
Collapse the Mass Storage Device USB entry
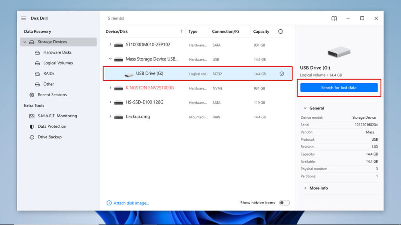click(x=111, y=59)
